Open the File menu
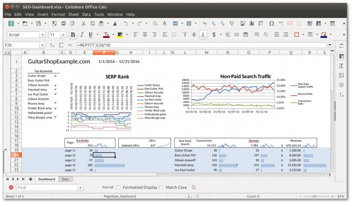 (x=8, y=14)
